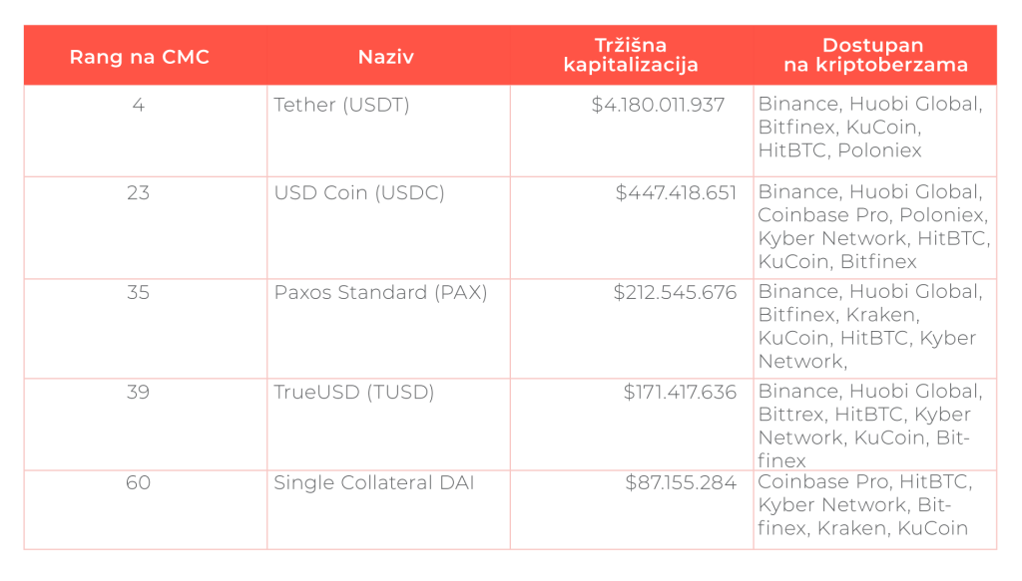Click rank number 4 in first row

click(x=138, y=105)
